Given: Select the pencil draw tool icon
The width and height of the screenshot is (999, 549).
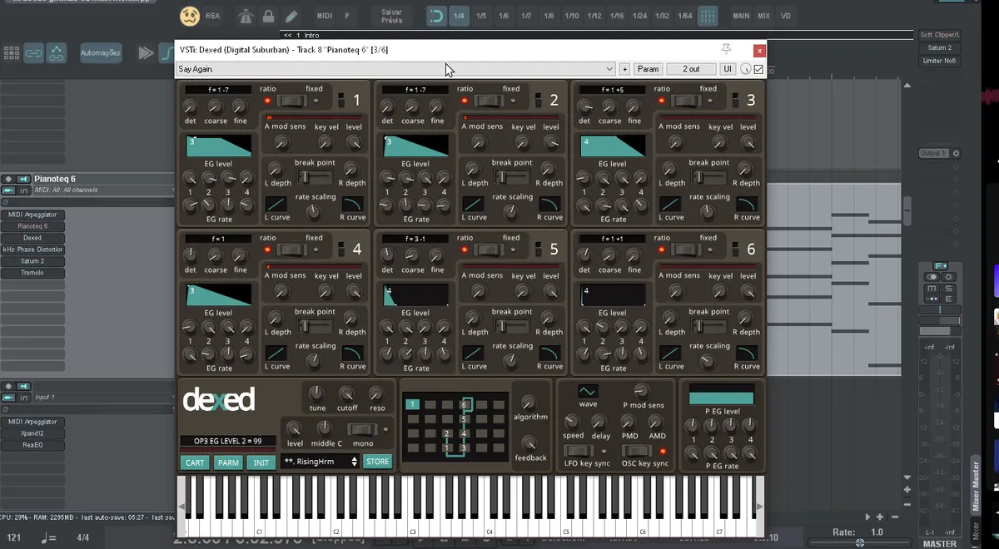Looking at the screenshot, I should 291,16.
